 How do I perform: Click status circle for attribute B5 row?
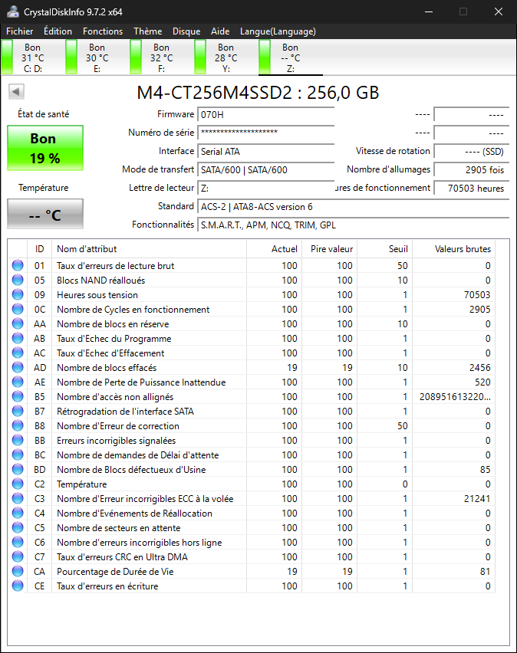18,396
